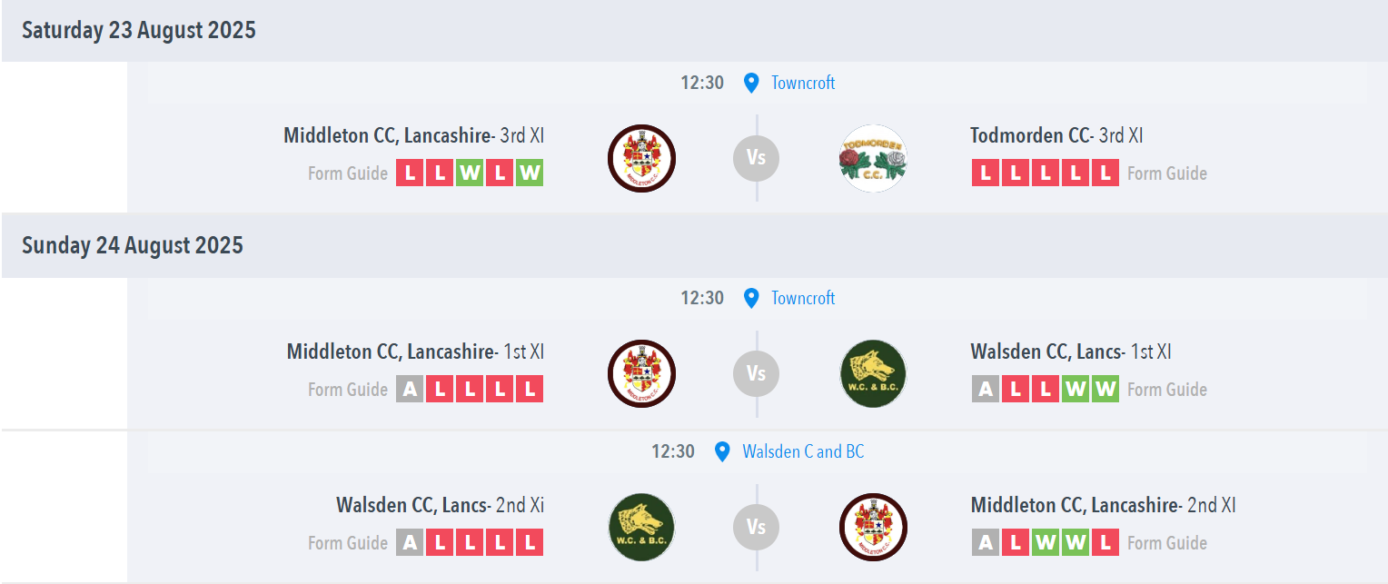1388x584 pixels.
Task: Click the Walsden wolf crest in the 1st XI match
Action: point(873,373)
